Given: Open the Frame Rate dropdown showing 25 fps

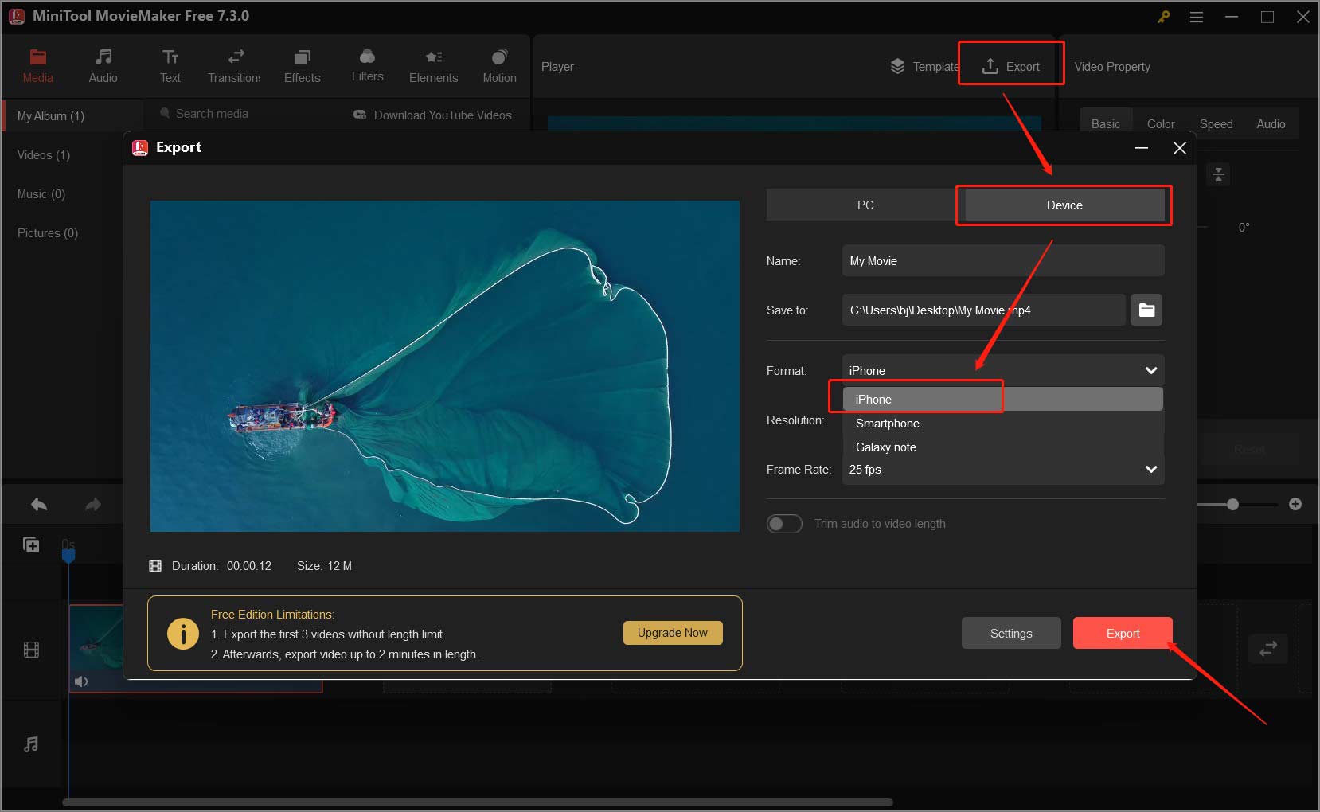Looking at the screenshot, I should (1003, 469).
